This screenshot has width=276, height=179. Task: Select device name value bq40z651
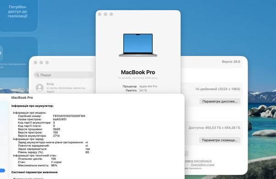60,119
